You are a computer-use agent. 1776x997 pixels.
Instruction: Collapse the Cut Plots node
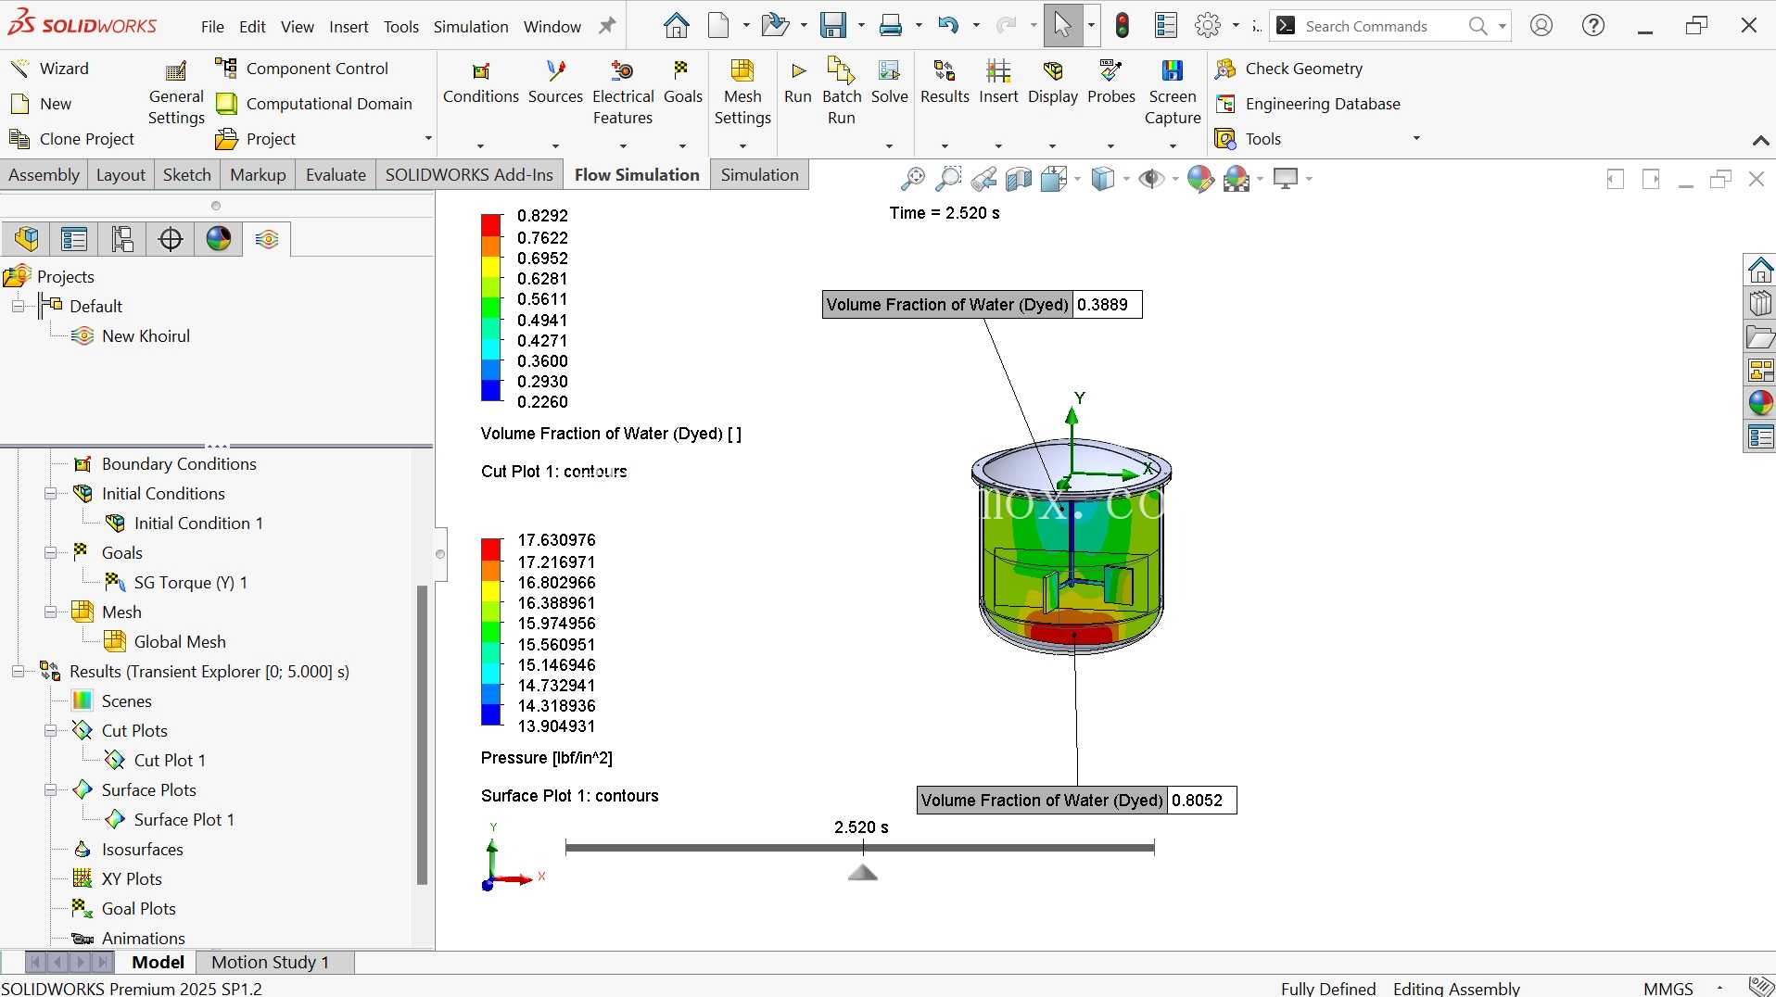tap(50, 731)
